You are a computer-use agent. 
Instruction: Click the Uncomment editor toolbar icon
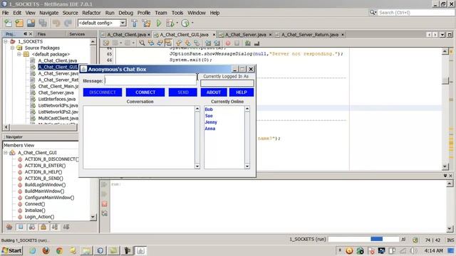coord(256,43)
